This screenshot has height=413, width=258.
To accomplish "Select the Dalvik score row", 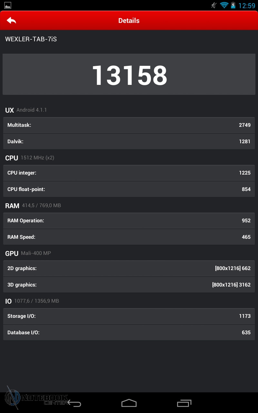I will pyautogui.click(x=129, y=141).
